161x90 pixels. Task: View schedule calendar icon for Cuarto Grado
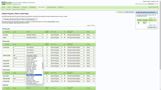[64, 63]
